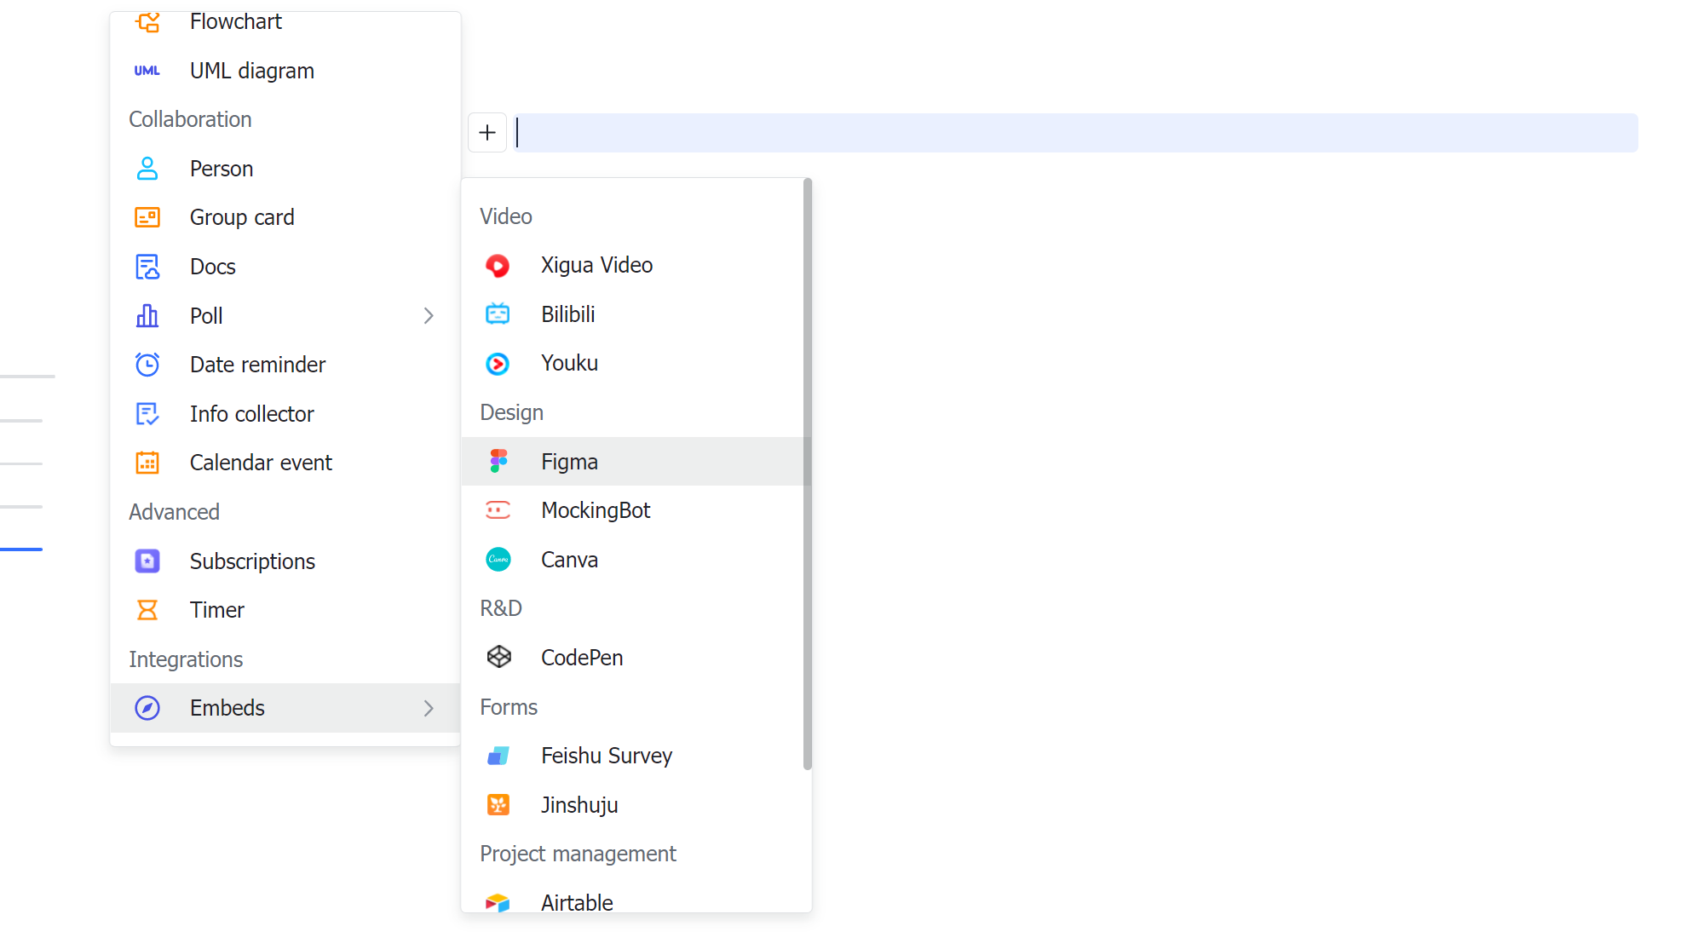The image size is (1704, 932).
Task: Select the Person icon under Collaboration
Action: (x=147, y=169)
